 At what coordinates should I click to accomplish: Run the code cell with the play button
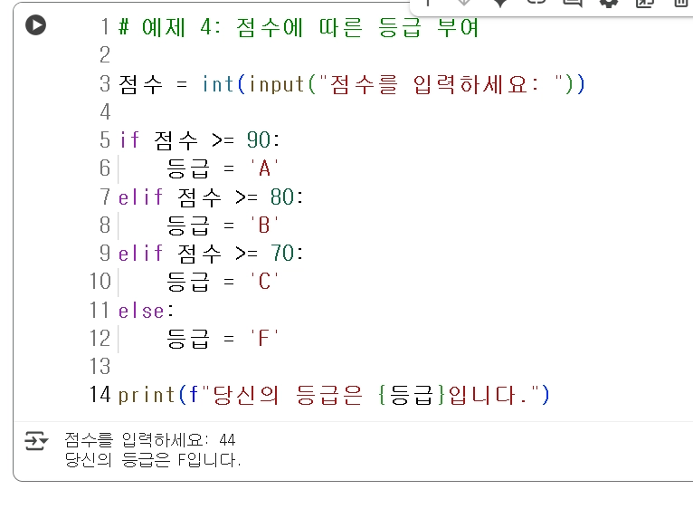coord(36,24)
